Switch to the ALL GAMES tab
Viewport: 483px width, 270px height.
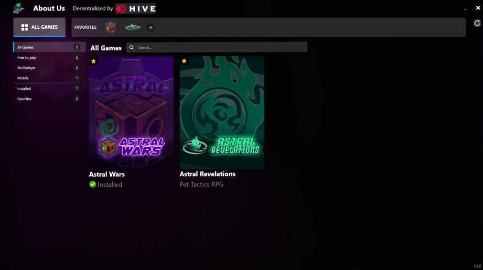pyautogui.click(x=40, y=27)
